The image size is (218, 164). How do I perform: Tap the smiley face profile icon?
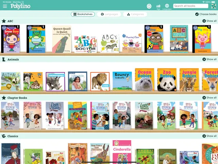point(149,6)
